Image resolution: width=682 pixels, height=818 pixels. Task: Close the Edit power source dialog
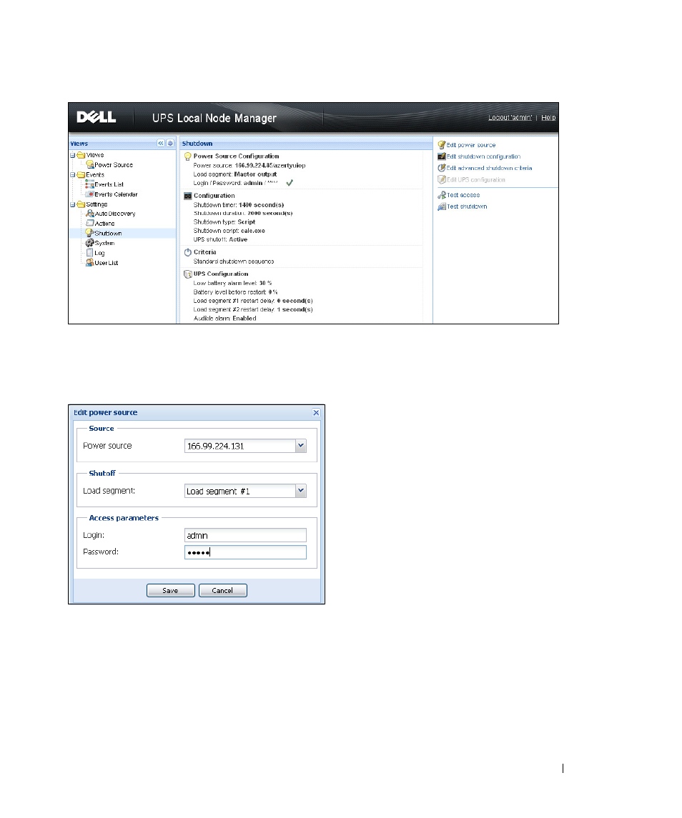point(316,413)
